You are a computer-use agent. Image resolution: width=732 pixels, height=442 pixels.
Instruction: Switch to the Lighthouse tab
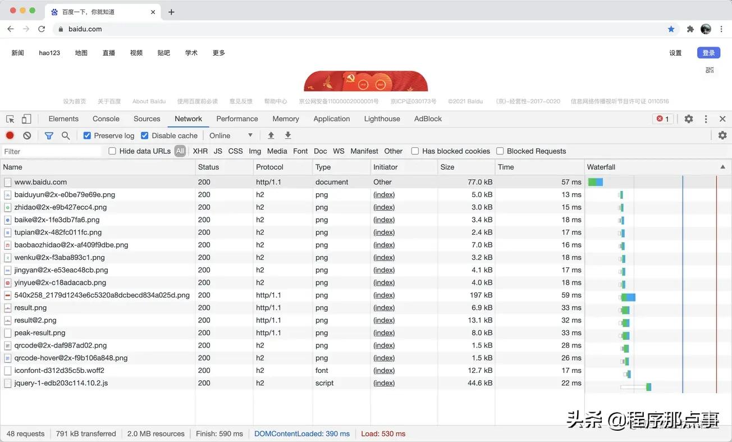click(382, 119)
